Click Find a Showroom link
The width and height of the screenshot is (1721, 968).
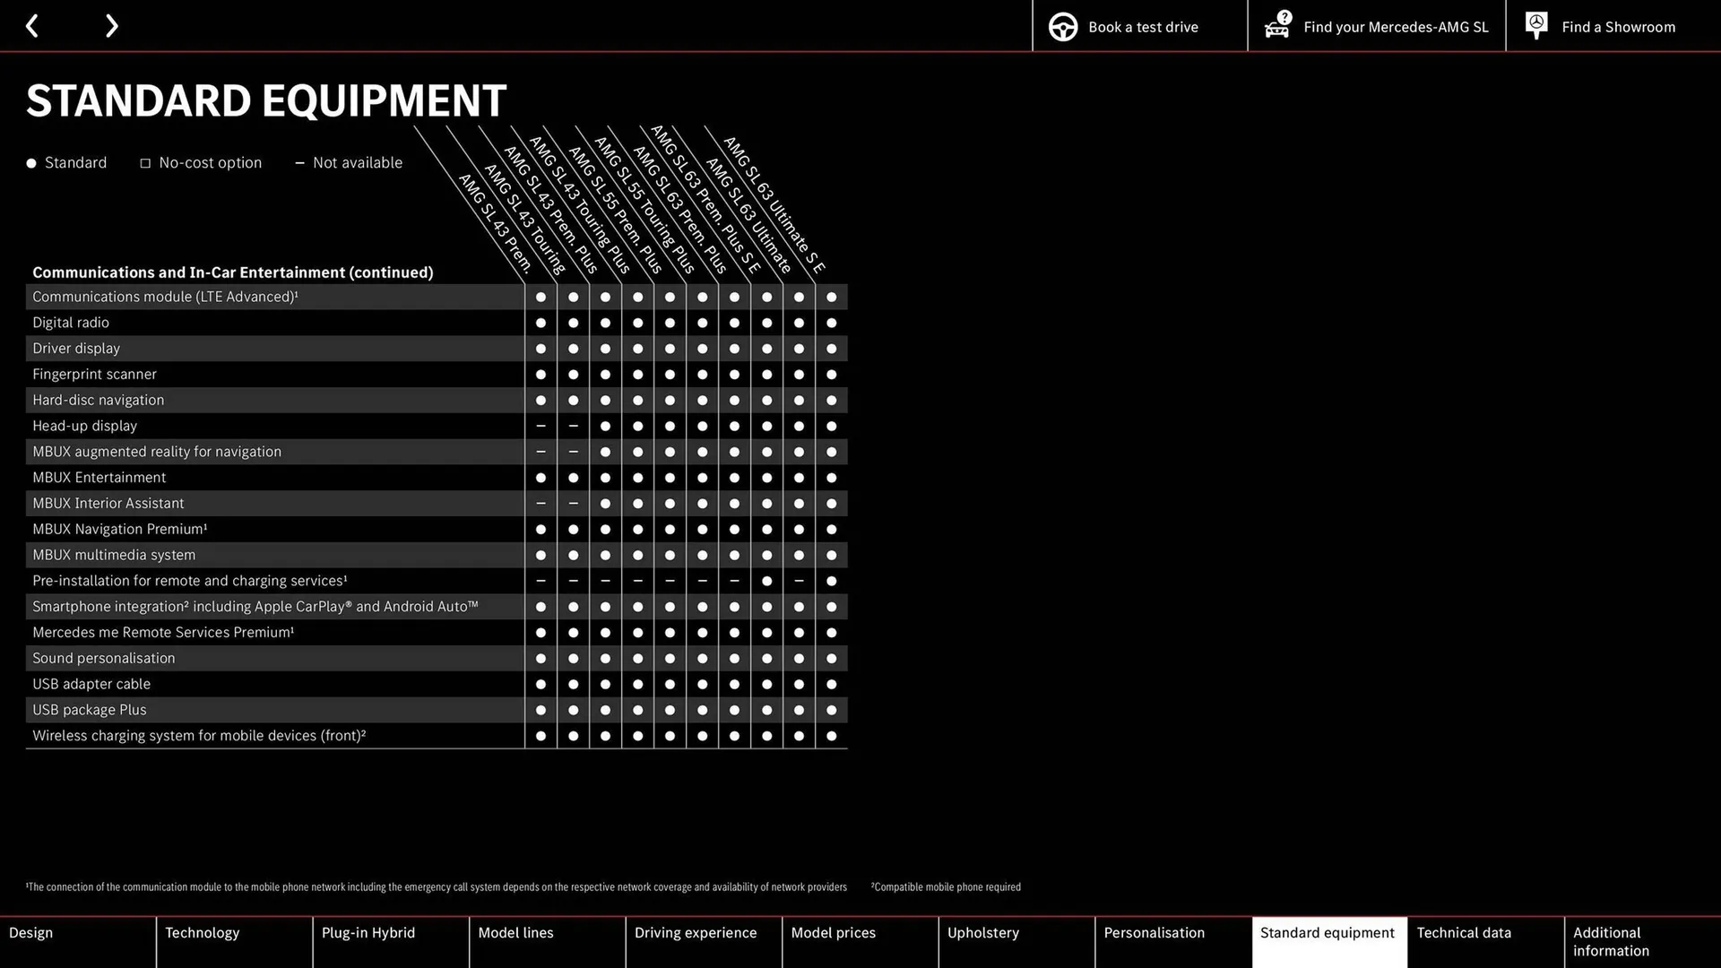[x=1620, y=26]
